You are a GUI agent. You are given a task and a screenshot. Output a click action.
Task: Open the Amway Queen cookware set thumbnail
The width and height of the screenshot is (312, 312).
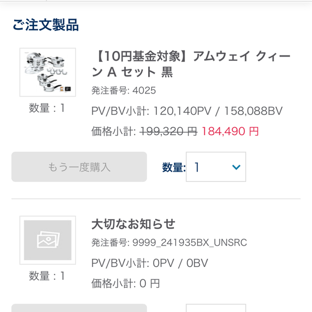pos(48,72)
